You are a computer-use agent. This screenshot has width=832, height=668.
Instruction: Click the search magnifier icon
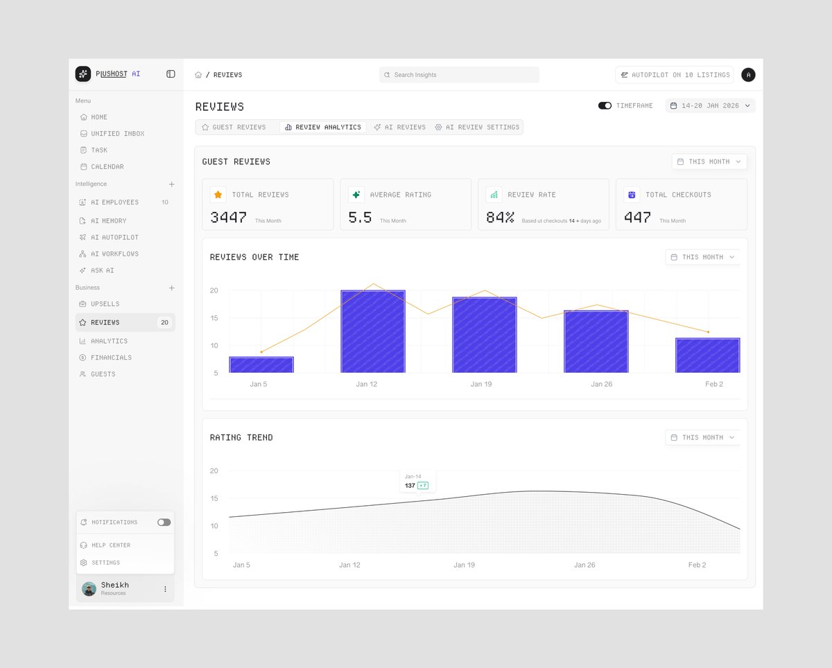tap(388, 75)
